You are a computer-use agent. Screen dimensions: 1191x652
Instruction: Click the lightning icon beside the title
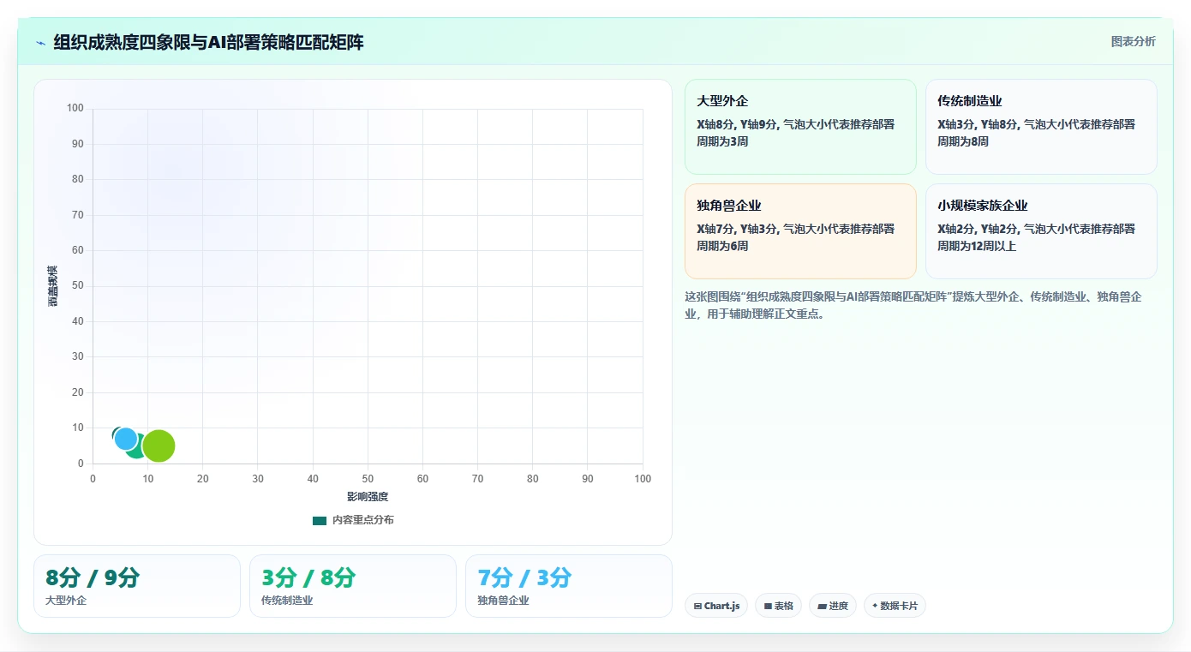pyautogui.click(x=40, y=43)
